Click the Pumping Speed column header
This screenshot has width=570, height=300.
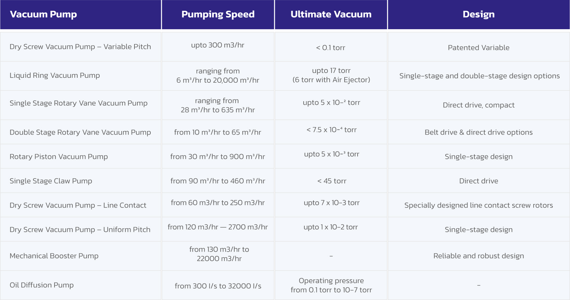pyautogui.click(x=218, y=14)
